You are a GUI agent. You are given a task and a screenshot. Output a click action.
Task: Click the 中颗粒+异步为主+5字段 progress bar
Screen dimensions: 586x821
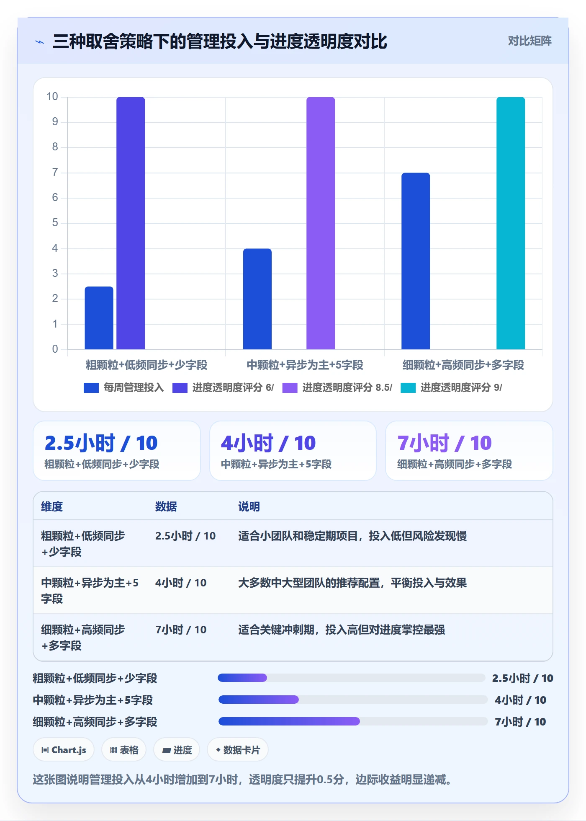(353, 700)
